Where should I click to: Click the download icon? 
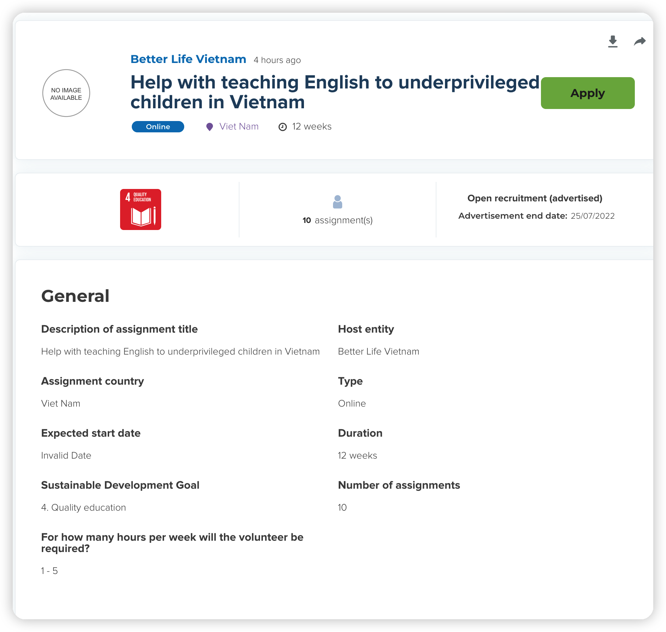tap(613, 41)
